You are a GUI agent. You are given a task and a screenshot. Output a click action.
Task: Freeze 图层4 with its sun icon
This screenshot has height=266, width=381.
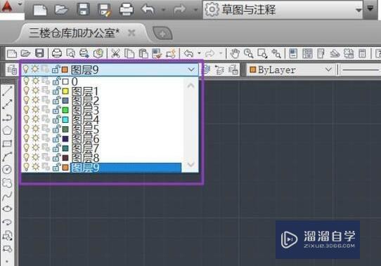pos(36,119)
